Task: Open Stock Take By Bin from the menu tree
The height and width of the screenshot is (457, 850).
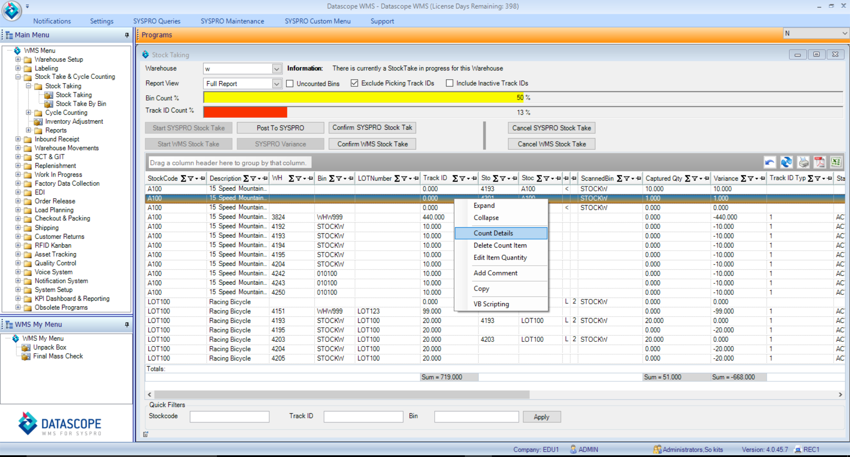Action: [x=81, y=104]
